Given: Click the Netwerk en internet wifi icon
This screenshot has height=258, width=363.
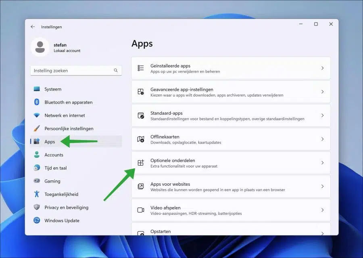Looking at the screenshot, I should tap(37, 115).
